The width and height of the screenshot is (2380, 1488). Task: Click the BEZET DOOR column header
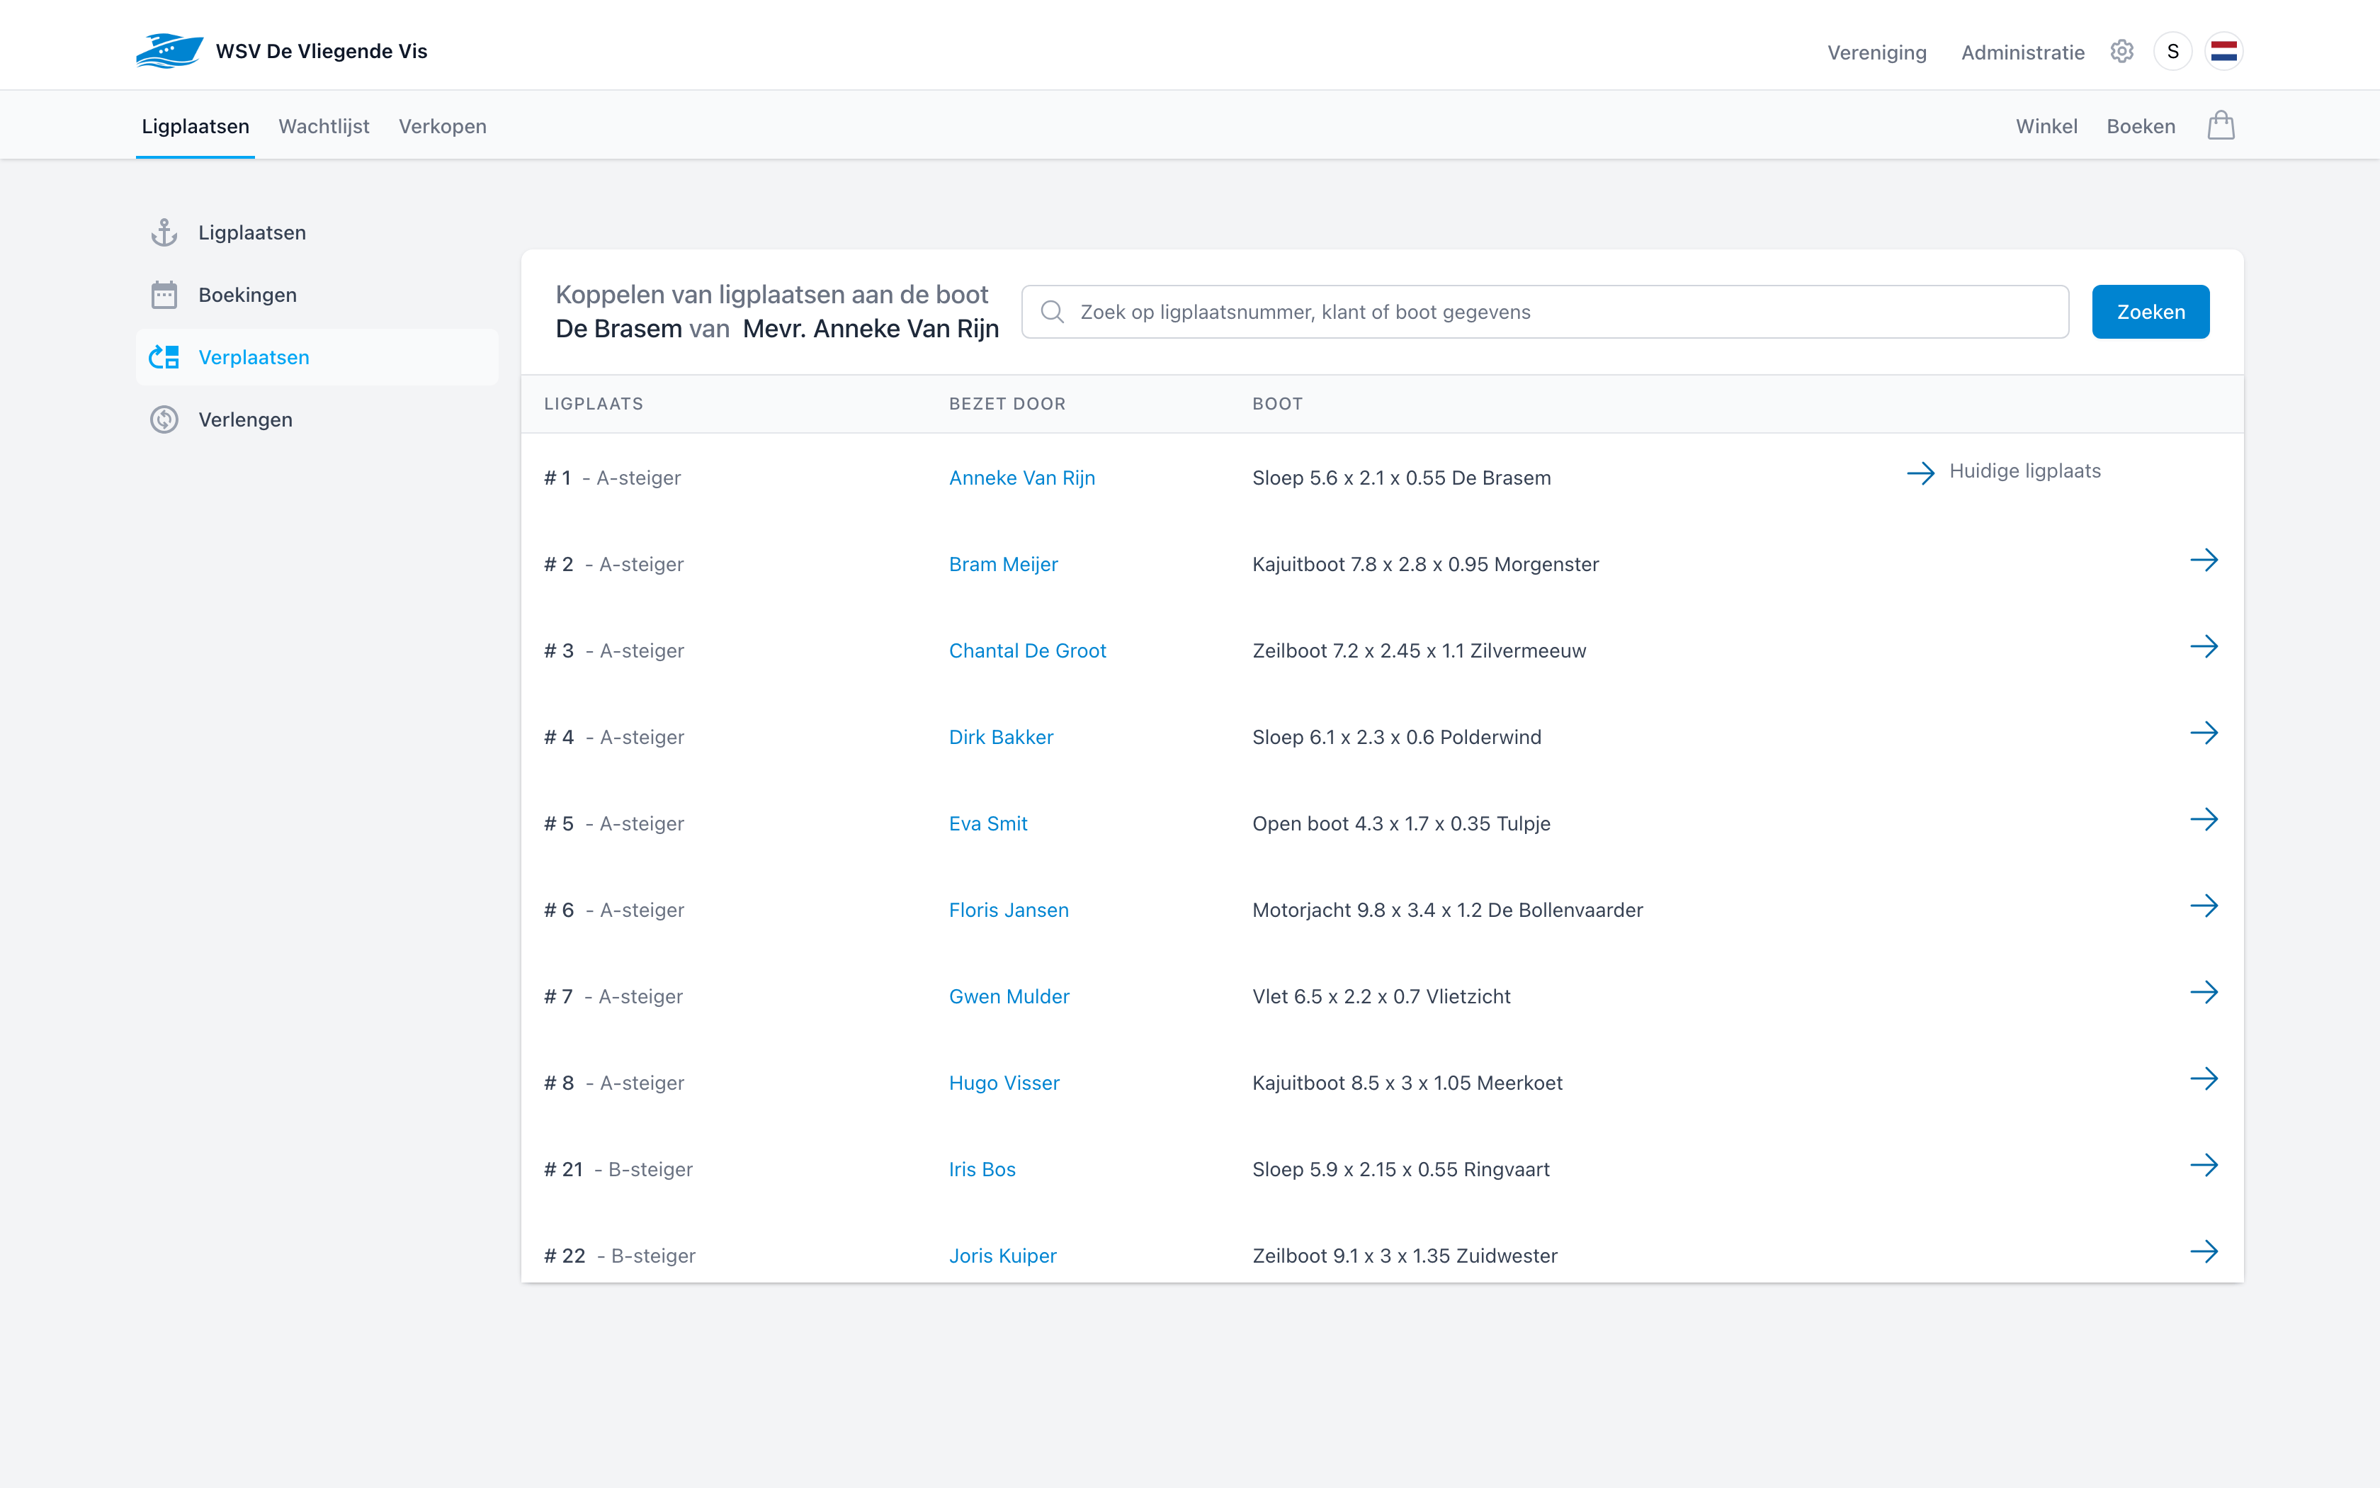(x=1007, y=403)
